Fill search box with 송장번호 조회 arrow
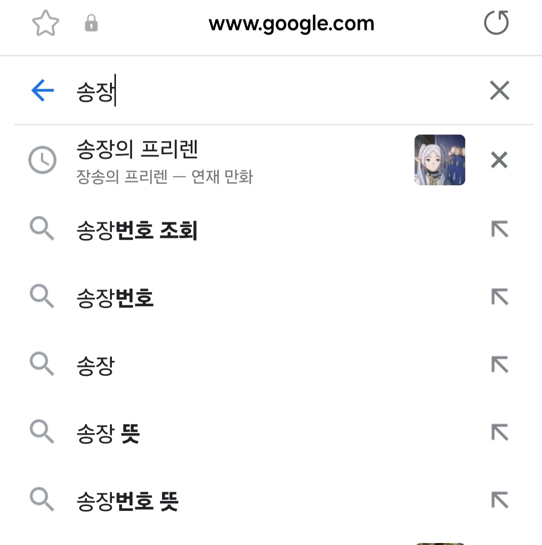The height and width of the screenshot is (545, 542). 499,229
